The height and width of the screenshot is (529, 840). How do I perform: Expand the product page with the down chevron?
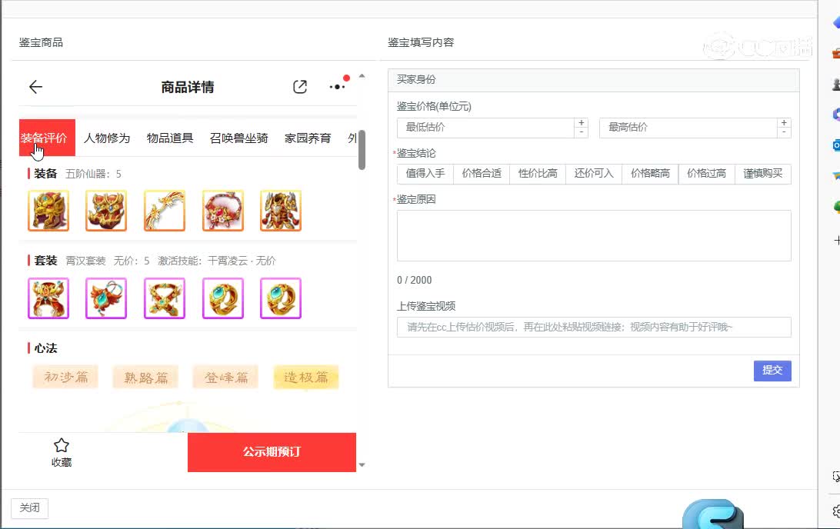point(362,464)
